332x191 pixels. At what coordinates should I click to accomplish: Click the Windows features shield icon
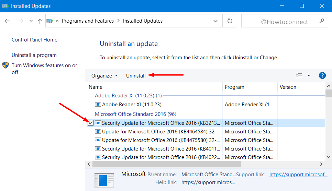tap(5, 65)
